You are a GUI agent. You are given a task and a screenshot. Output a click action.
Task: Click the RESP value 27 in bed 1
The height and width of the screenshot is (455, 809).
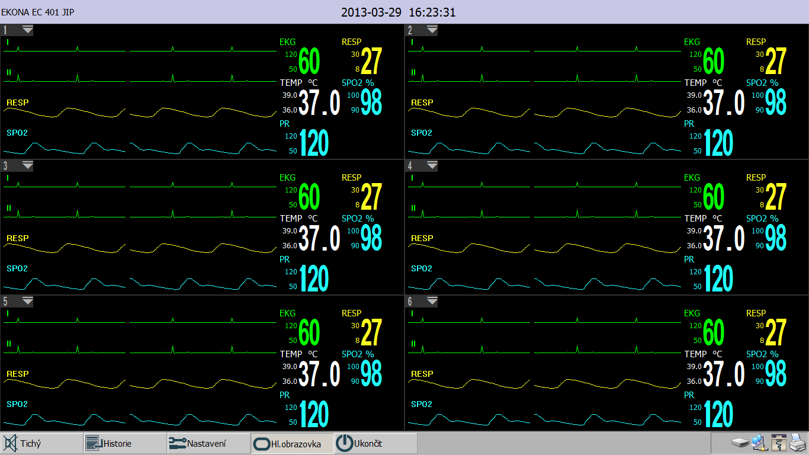(371, 61)
